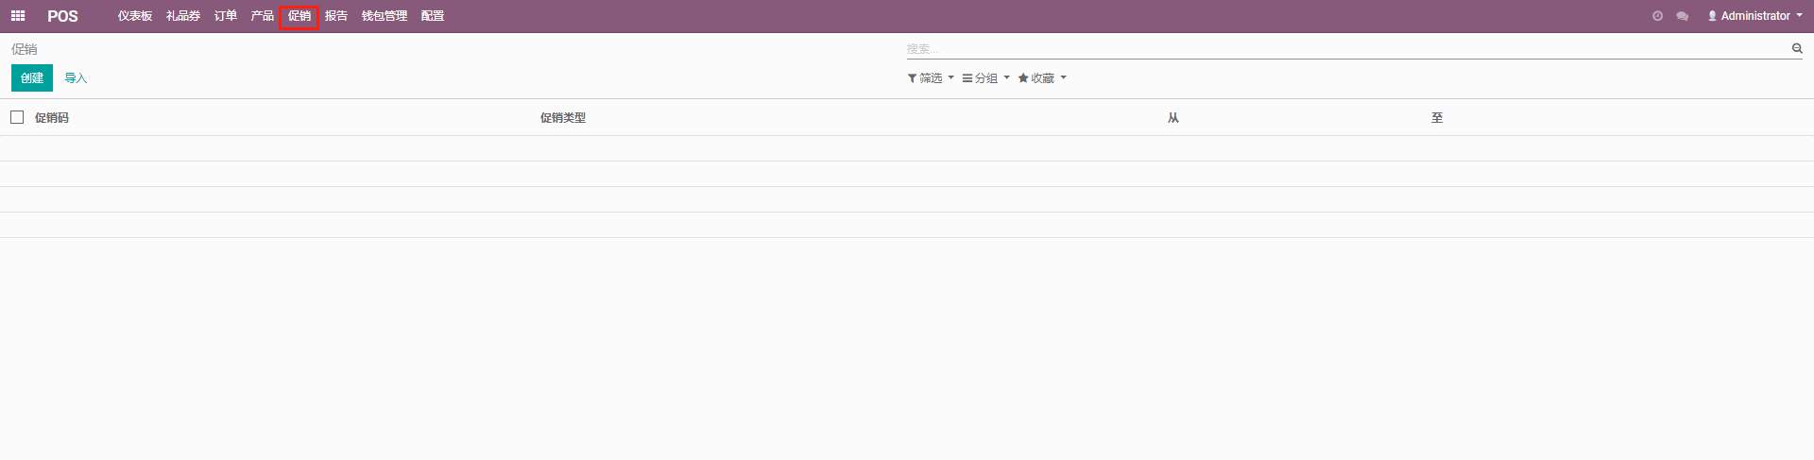Open the 礼品券 menu

pos(183,16)
